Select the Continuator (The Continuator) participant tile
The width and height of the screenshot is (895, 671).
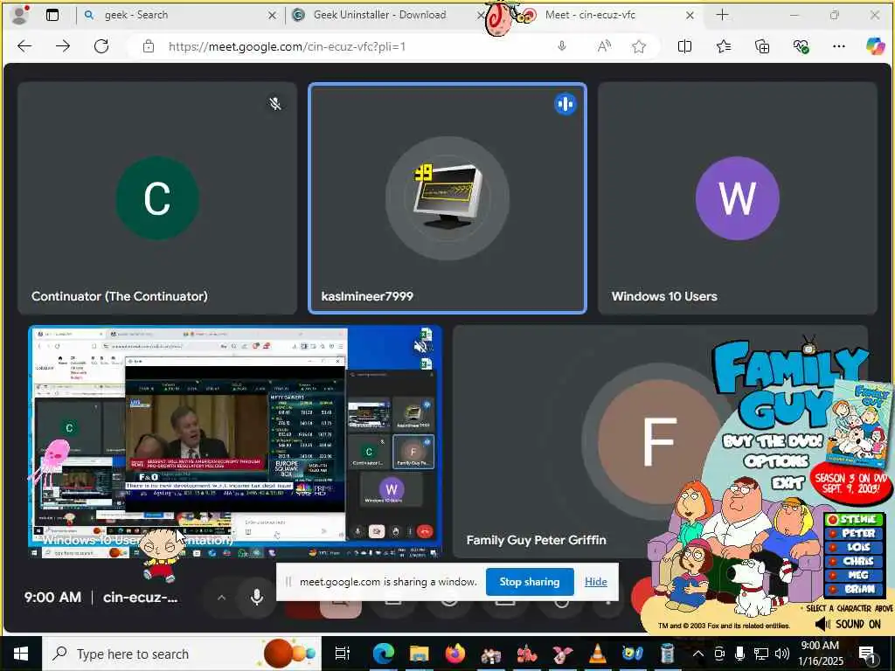(157, 198)
